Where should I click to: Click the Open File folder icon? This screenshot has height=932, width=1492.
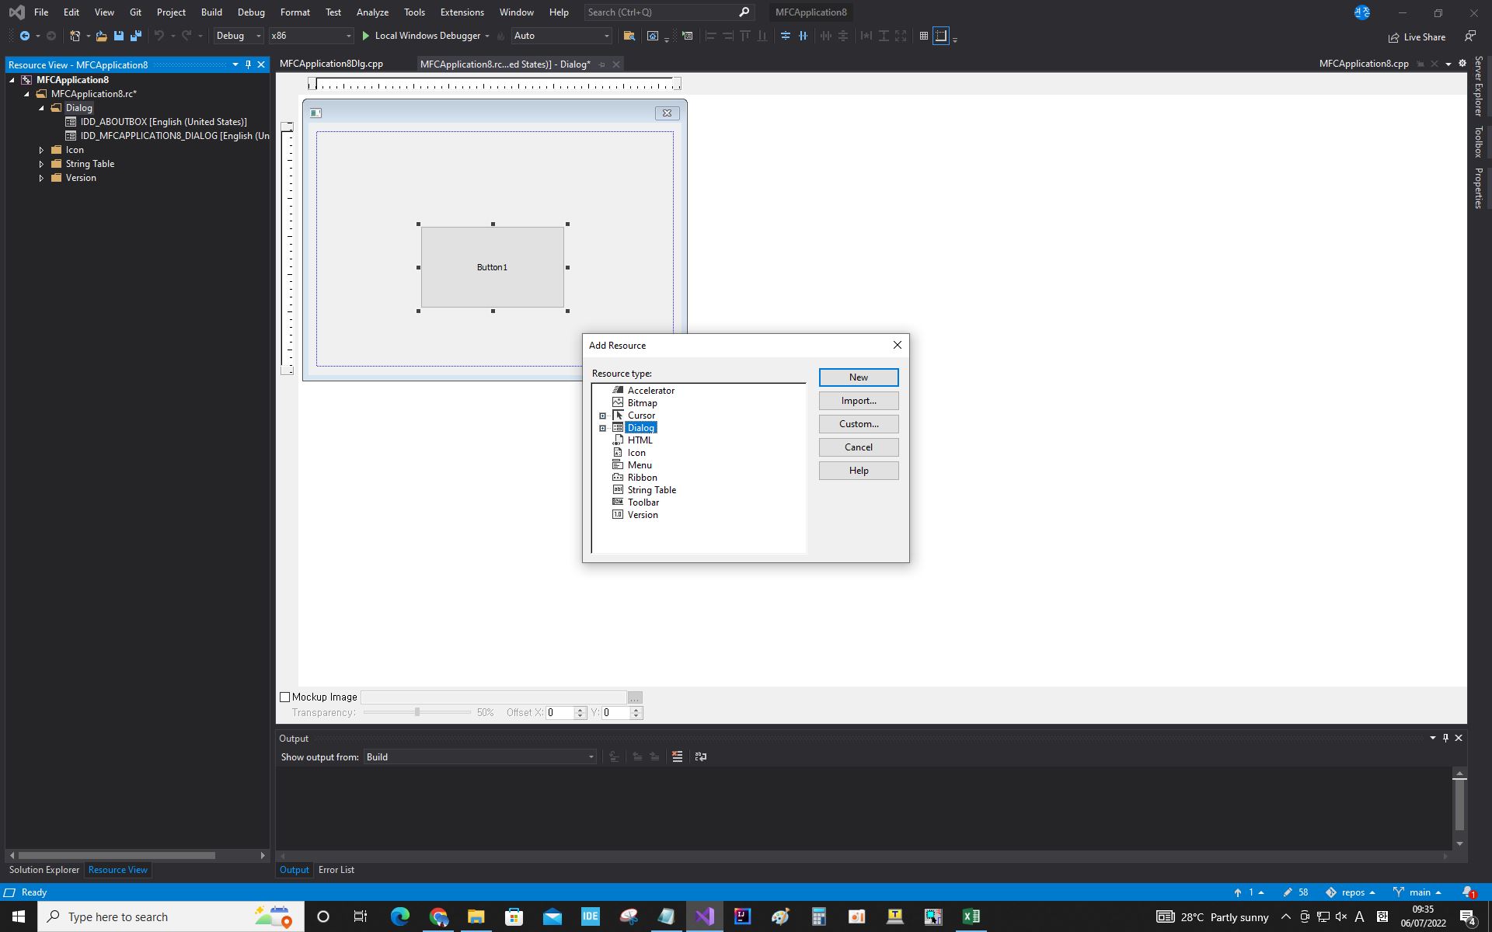[x=101, y=36]
